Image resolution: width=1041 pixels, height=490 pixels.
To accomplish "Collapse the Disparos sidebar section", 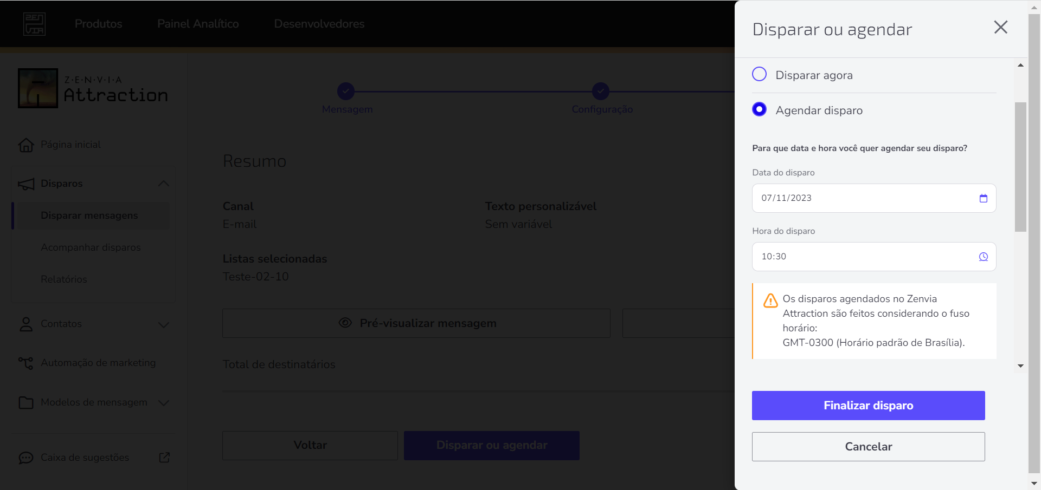I will click(x=164, y=184).
